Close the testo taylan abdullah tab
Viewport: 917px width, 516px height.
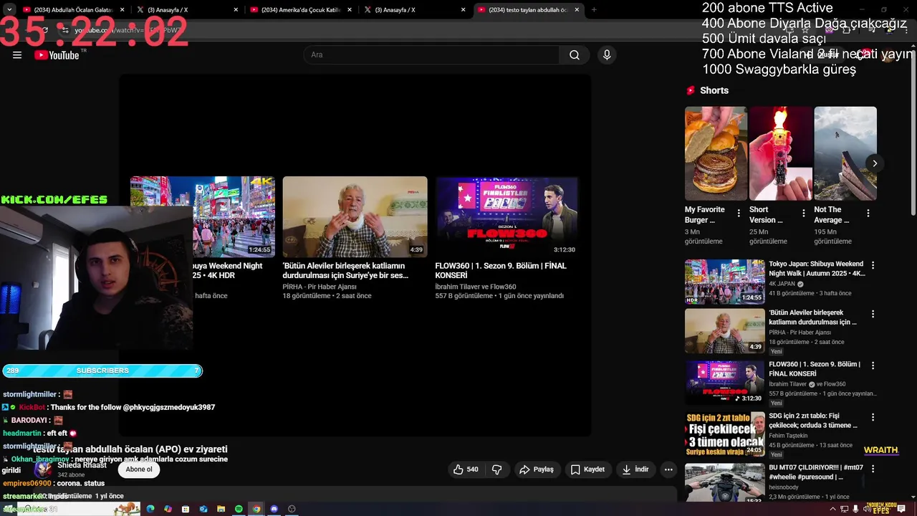coord(577,10)
